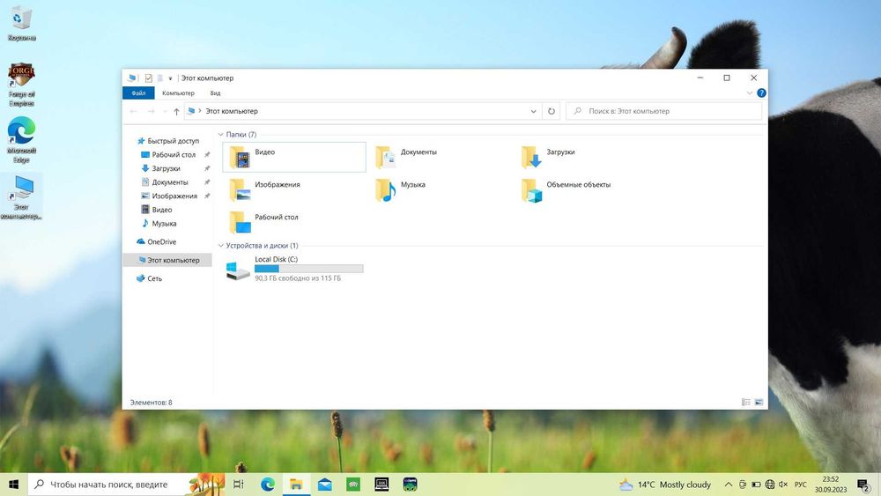Click new folder icon in title bar
The height and width of the screenshot is (496, 881).
(x=160, y=78)
